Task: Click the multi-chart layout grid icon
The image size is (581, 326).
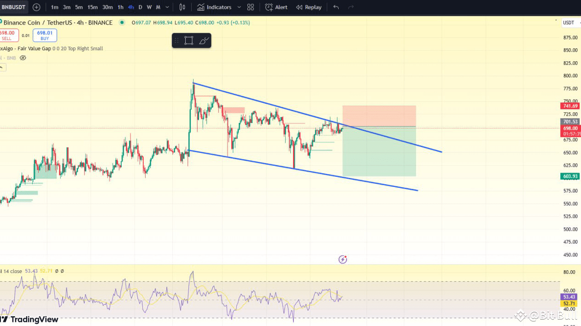Action: pos(250,7)
